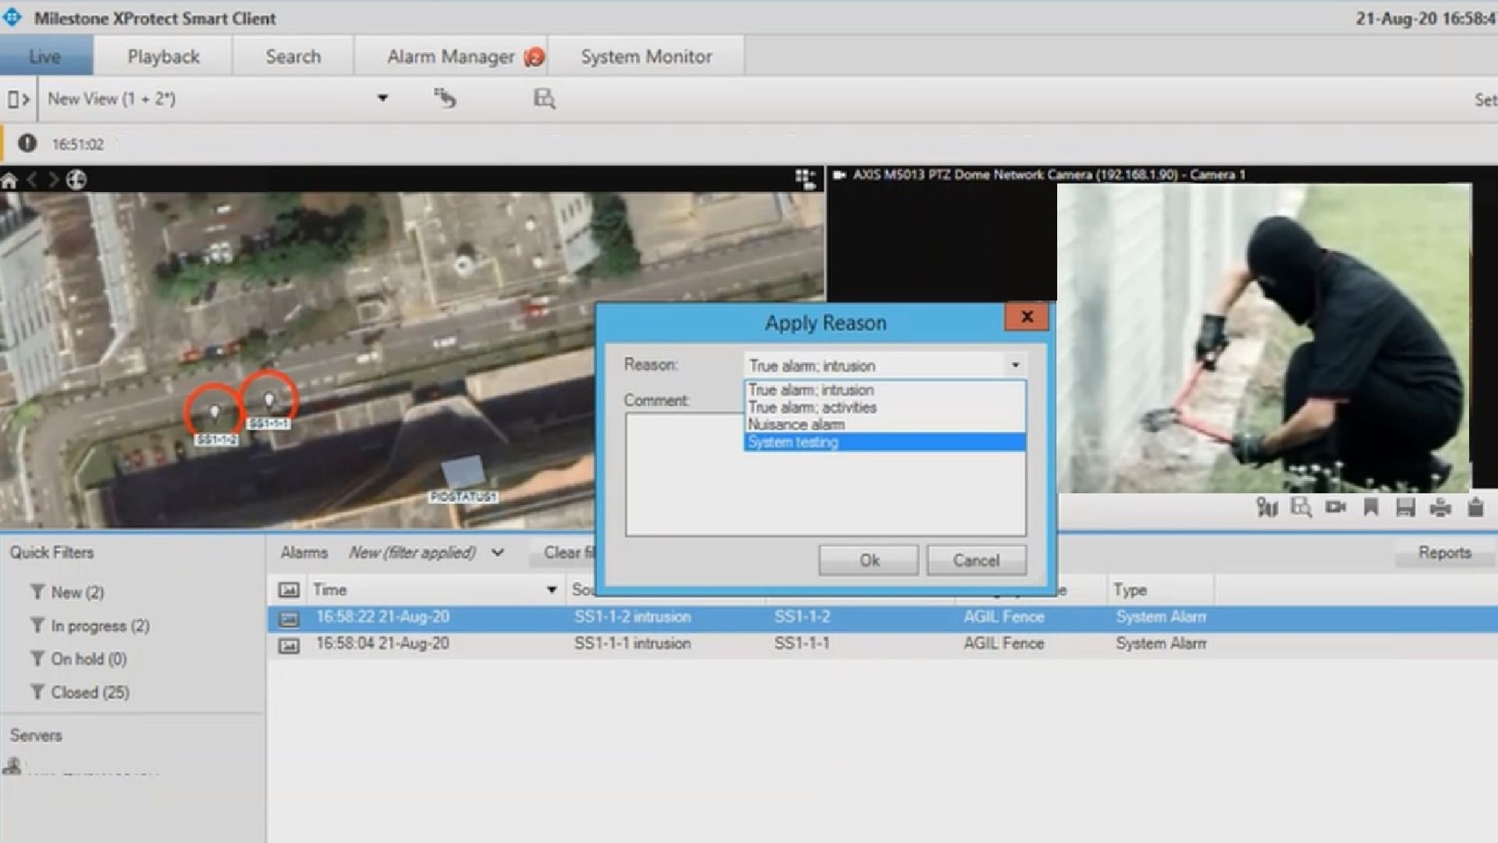
Task: Click the bookmark icon below video
Action: 1371,507
